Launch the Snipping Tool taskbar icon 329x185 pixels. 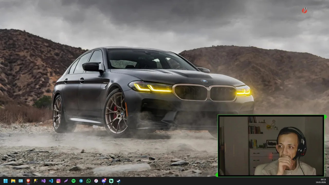(36, 181)
